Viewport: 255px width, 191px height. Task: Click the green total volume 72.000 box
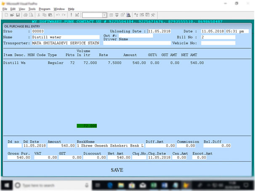[87, 126]
